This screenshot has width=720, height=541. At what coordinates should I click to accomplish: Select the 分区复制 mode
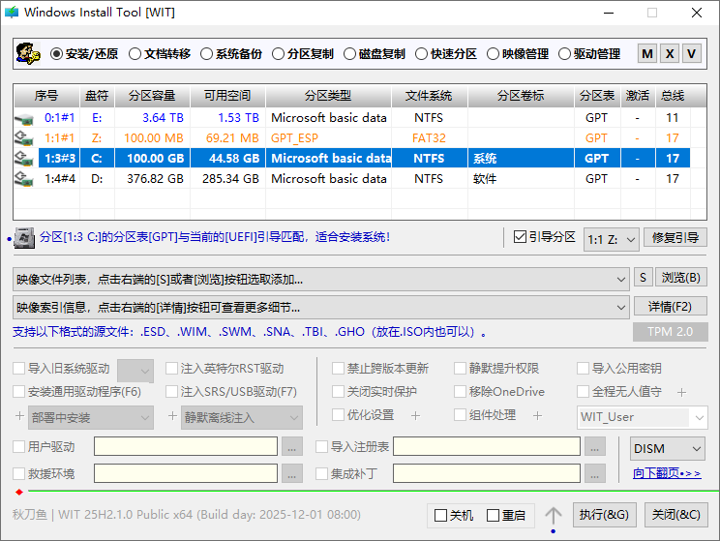pos(303,54)
